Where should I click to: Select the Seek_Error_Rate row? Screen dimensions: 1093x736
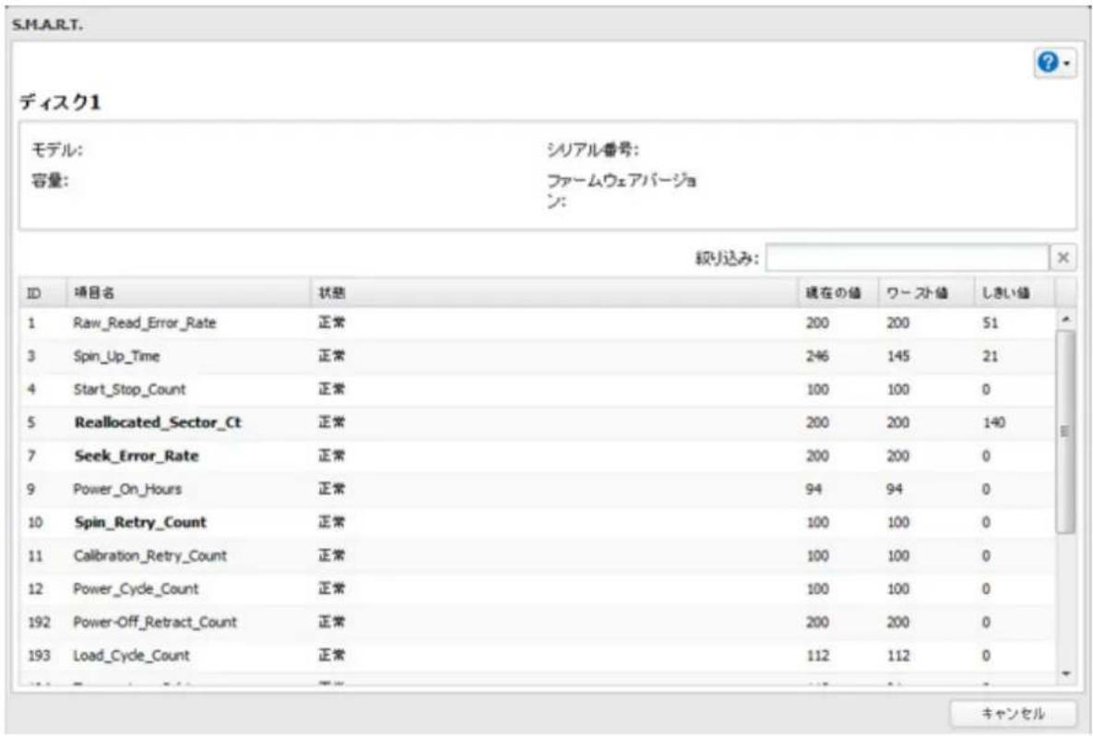(x=538, y=456)
